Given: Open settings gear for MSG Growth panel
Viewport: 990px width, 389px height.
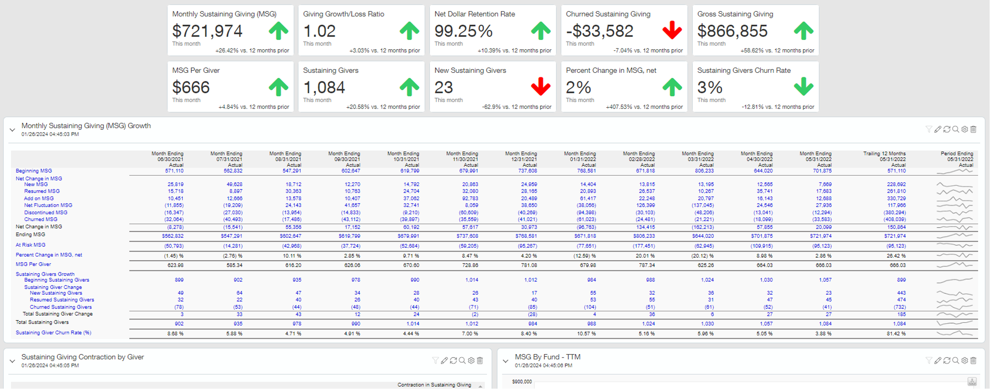Looking at the screenshot, I should coord(964,129).
